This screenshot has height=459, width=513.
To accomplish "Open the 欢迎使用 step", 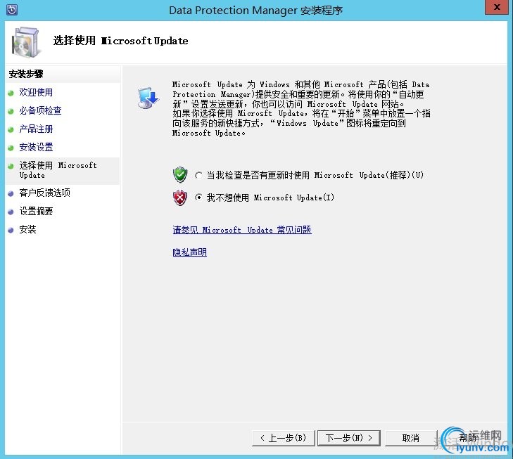I will click(x=36, y=93).
